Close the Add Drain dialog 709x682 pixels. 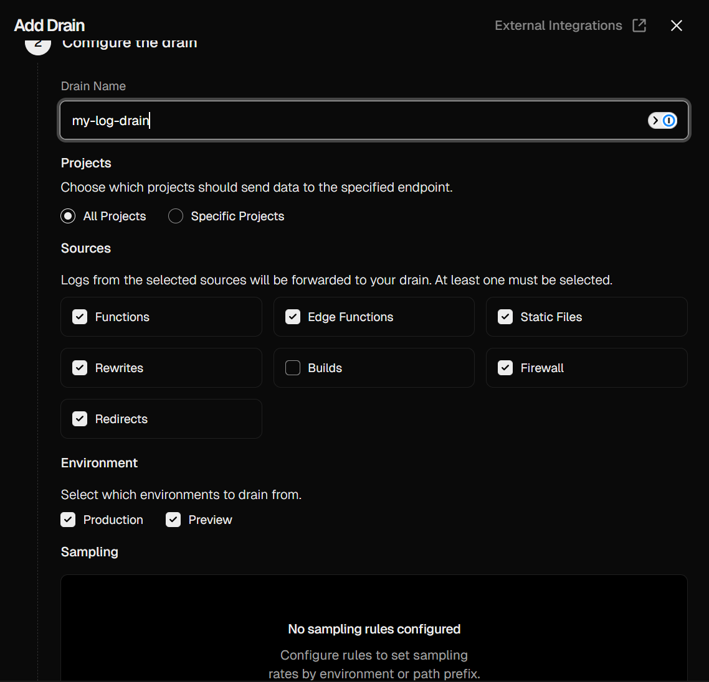point(676,26)
